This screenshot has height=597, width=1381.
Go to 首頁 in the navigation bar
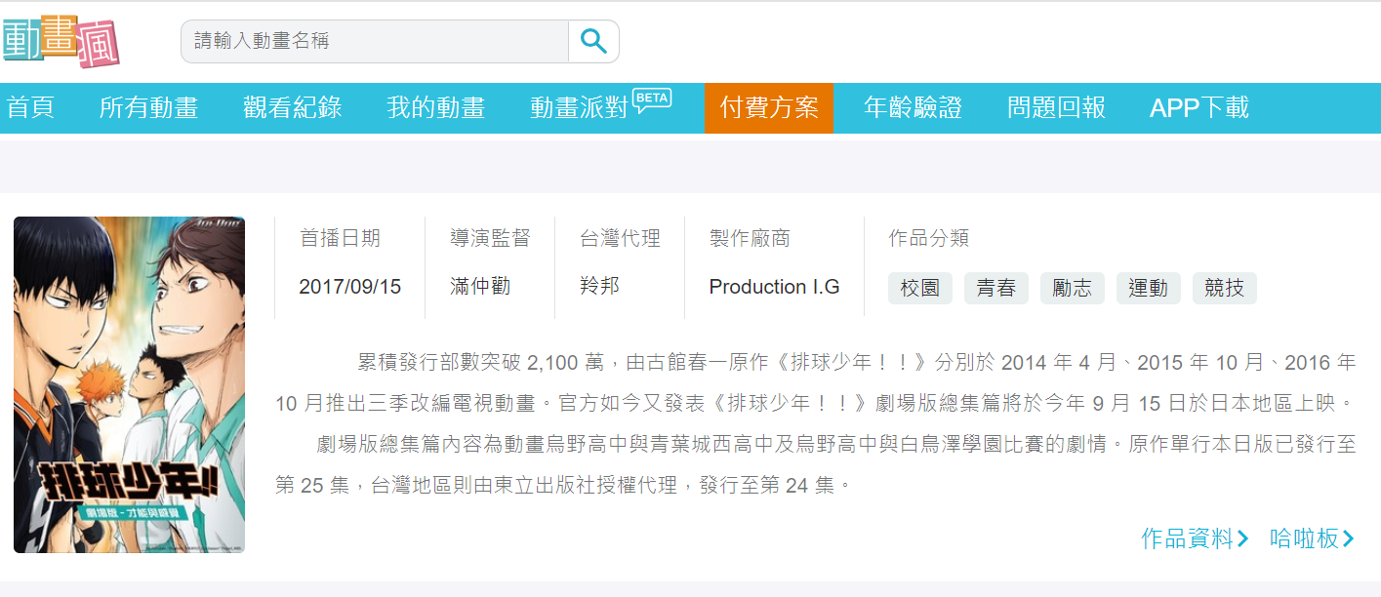coord(30,108)
